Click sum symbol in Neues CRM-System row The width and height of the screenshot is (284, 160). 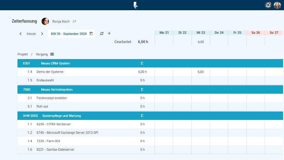(x=142, y=63)
